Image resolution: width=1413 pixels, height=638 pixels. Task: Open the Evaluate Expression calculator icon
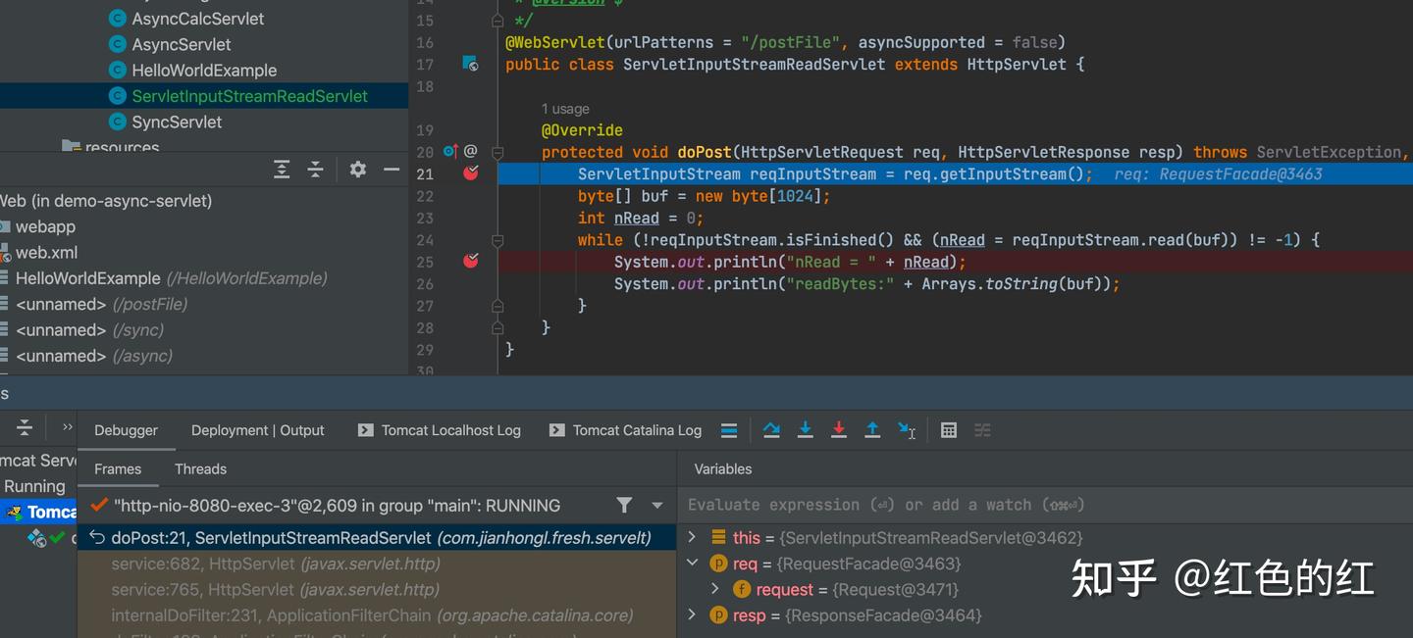[x=948, y=429]
